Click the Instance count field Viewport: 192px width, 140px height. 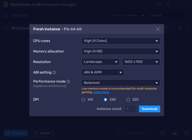pos(130,109)
